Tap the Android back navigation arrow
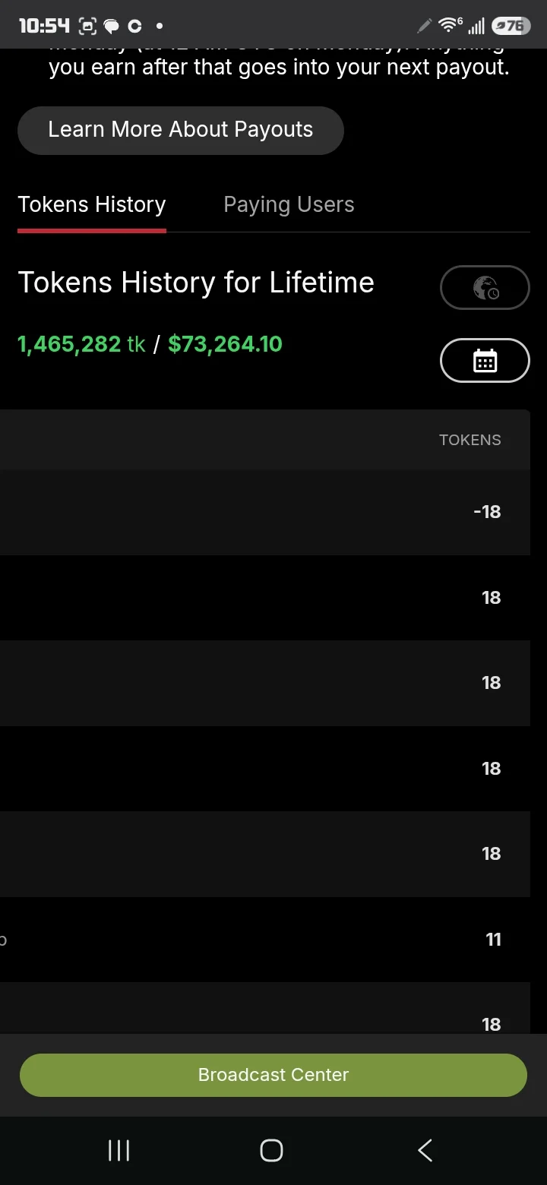The width and height of the screenshot is (547, 1185). click(x=425, y=1150)
